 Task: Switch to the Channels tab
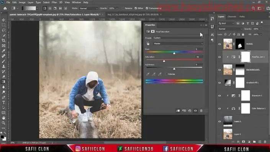[232, 17]
